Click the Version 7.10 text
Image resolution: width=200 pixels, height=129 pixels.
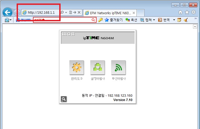(x=123, y=100)
